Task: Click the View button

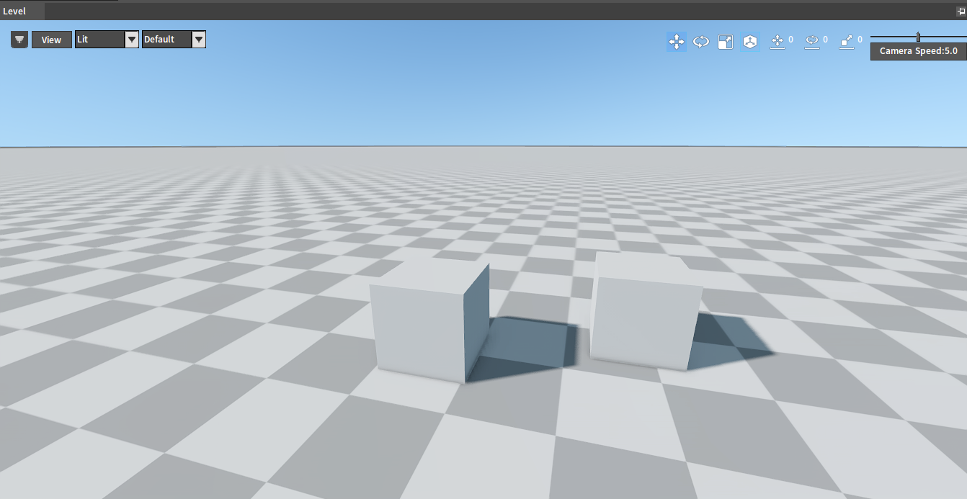Action: click(x=52, y=40)
